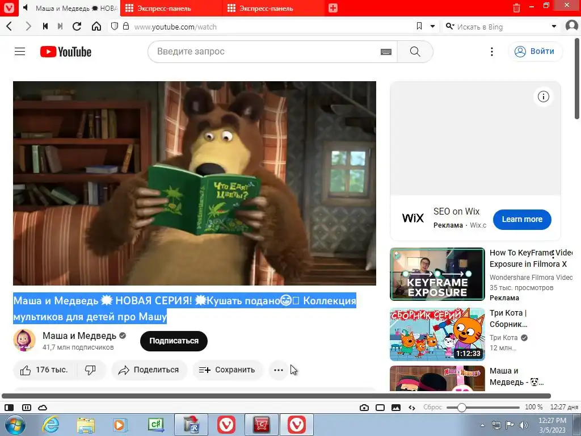Open the browser profile avatar
This screenshot has height=436, width=581.
(x=572, y=26)
